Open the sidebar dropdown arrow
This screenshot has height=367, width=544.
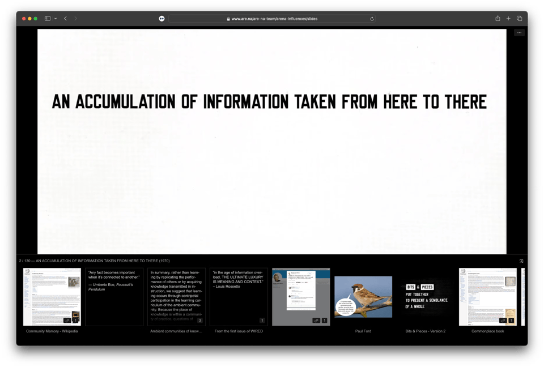55,19
